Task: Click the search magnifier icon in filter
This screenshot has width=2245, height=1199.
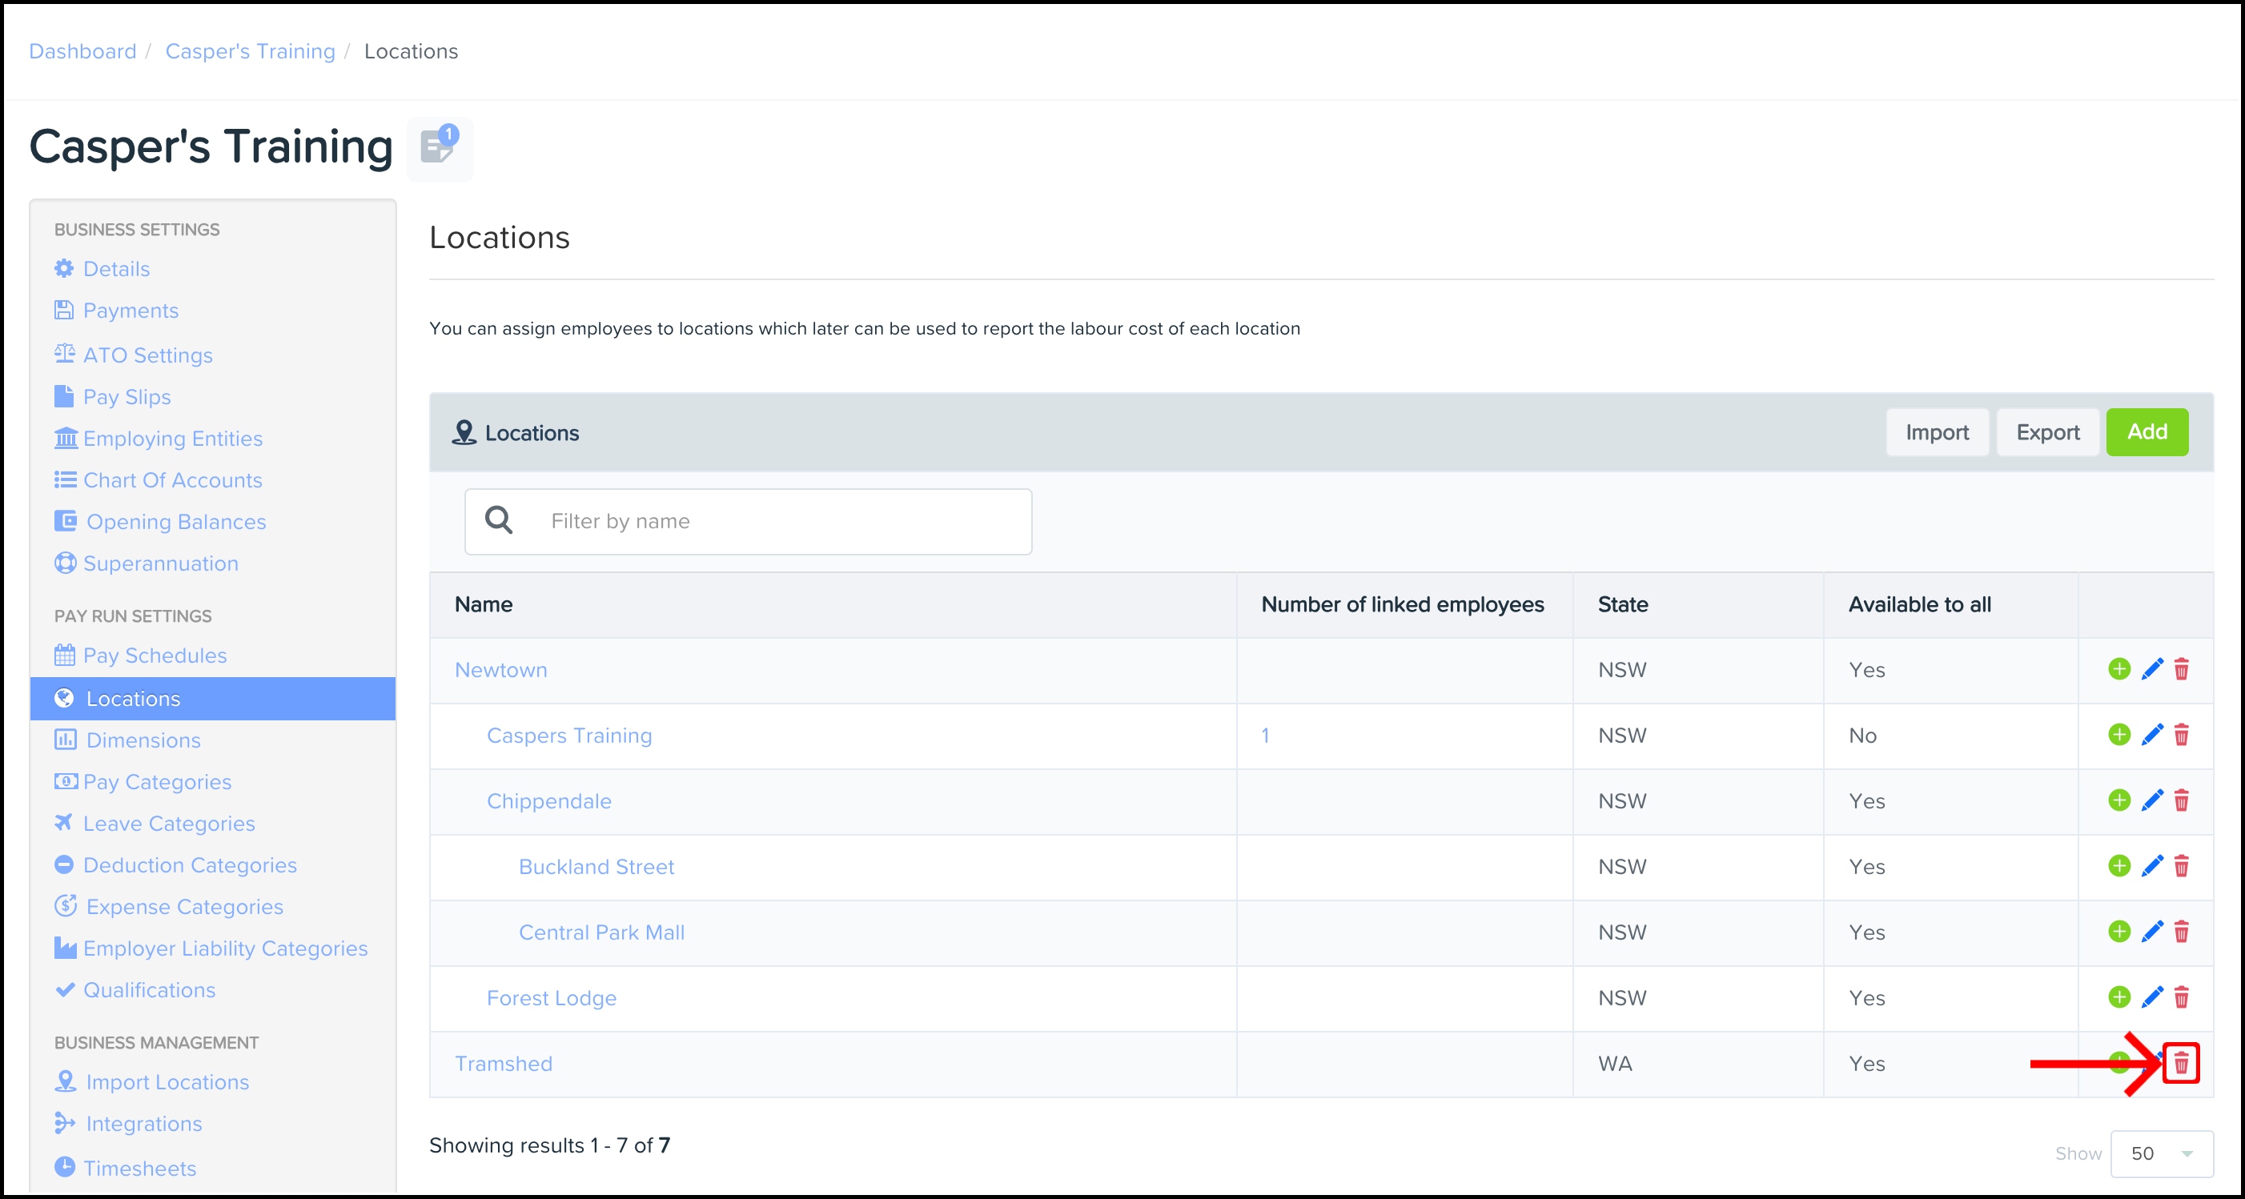Action: [499, 521]
